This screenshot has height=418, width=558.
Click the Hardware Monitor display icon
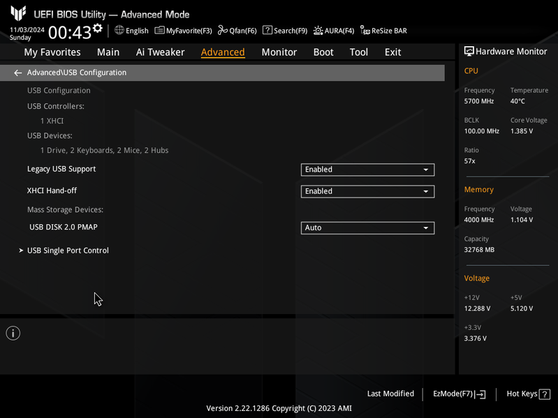(x=469, y=51)
